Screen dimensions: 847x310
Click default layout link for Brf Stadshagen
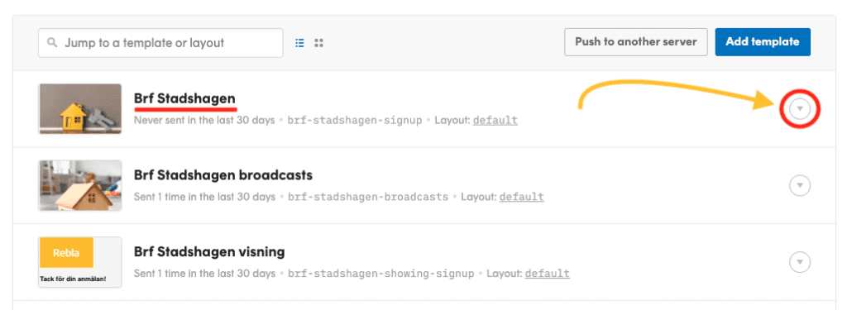(495, 120)
